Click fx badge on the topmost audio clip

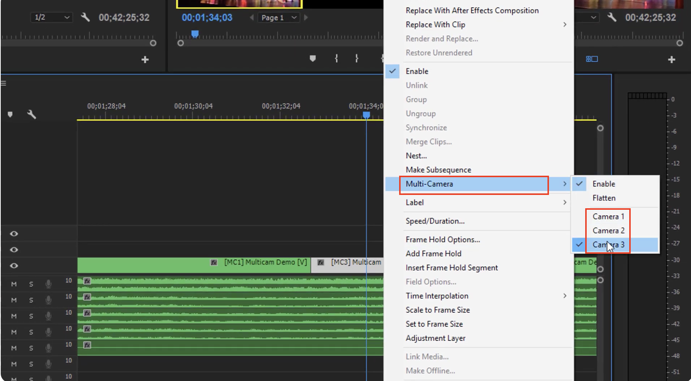[87, 281]
